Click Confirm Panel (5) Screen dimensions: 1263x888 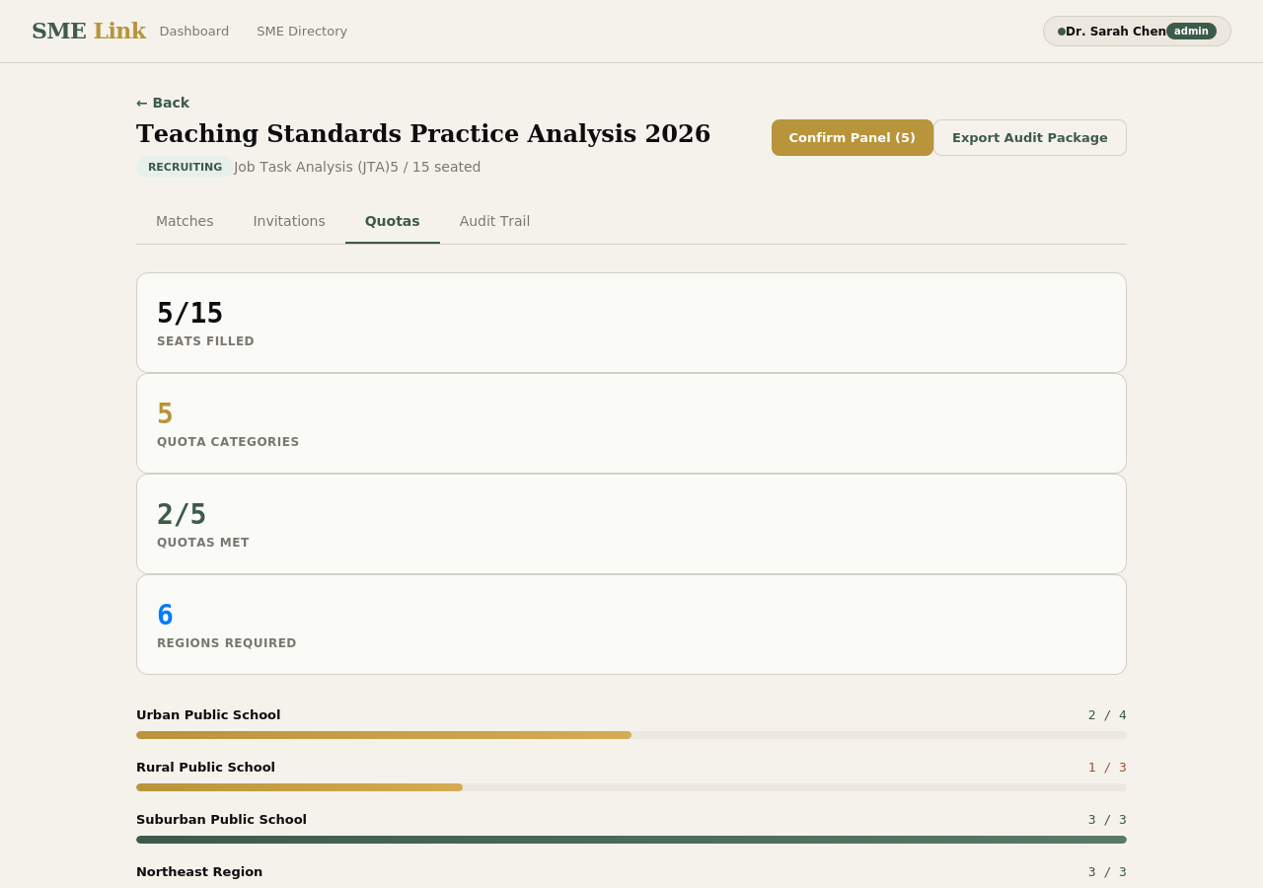pos(852,137)
